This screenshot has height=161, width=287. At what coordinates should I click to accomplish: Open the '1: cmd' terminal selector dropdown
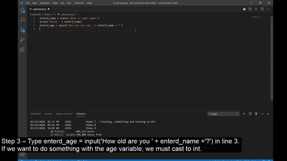tap(223, 114)
